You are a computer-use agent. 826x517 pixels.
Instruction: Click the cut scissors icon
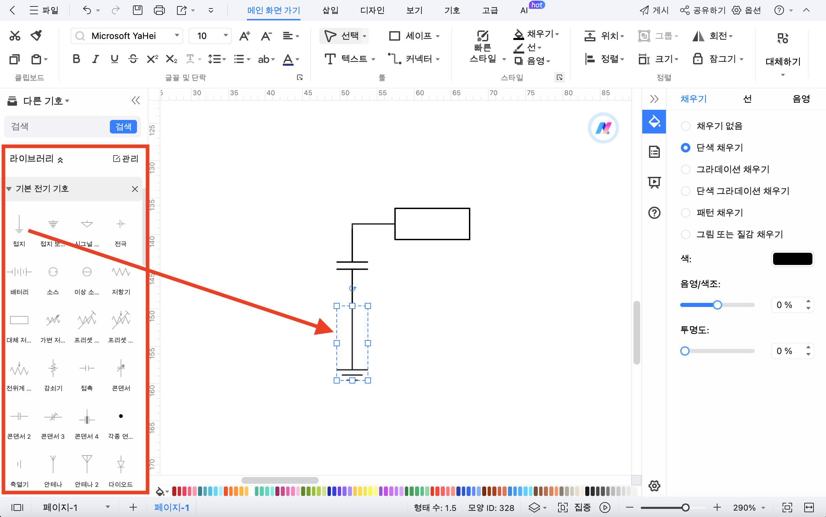pyautogui.click(x=15, y=36)
